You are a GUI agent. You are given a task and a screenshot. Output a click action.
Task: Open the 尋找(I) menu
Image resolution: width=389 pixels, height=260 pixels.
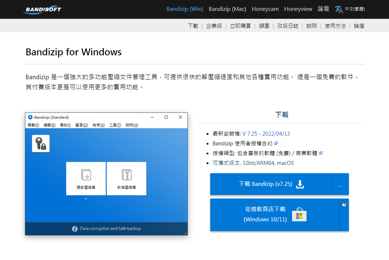[x=65, y=125]
